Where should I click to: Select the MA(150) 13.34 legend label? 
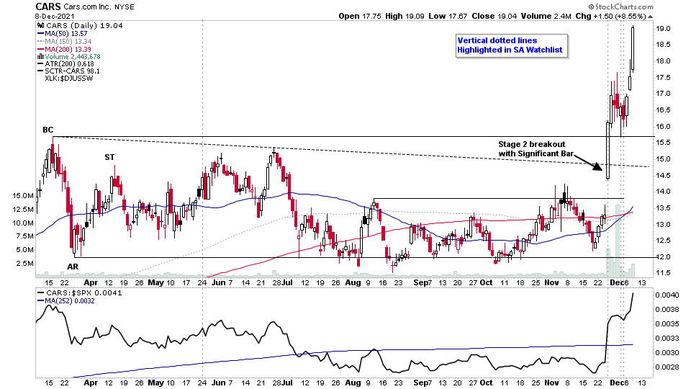click(x=68, y=42)
